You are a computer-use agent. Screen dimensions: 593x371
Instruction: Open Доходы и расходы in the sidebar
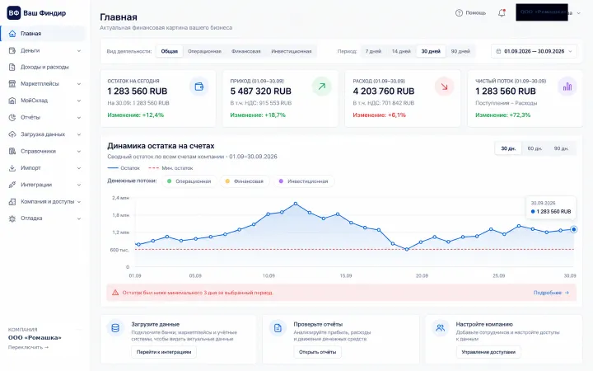pyautogui.click(x=44, y=67)
